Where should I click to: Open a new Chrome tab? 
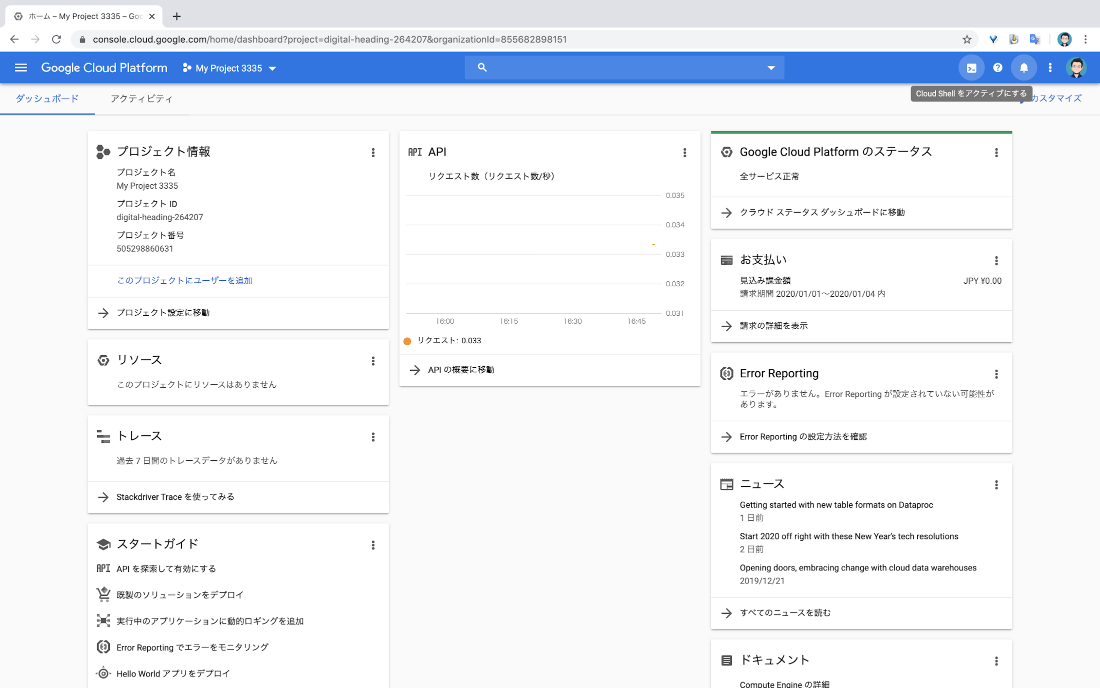point(176,17)
